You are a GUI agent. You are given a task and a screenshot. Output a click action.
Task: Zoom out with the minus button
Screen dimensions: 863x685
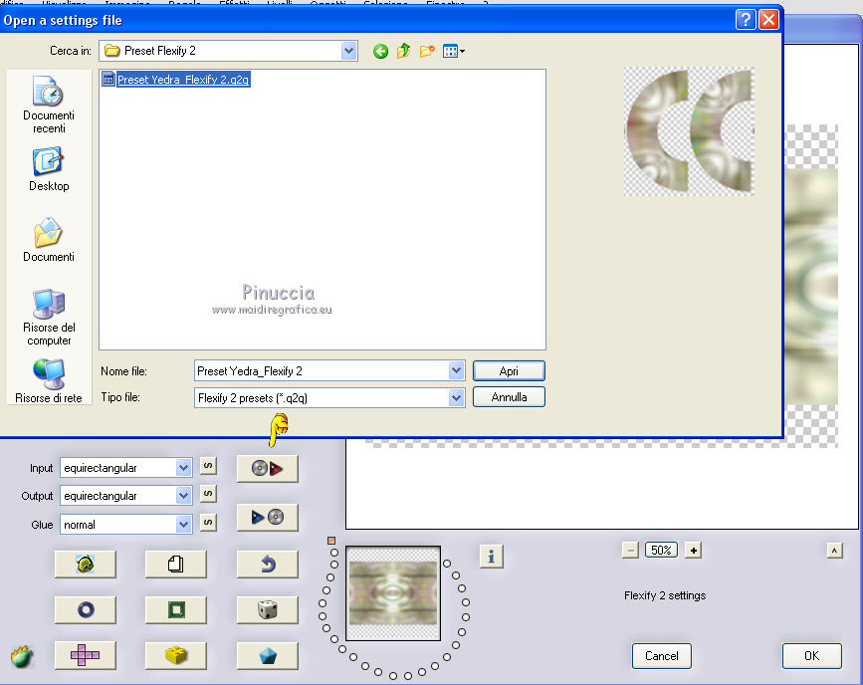point(631,551)
